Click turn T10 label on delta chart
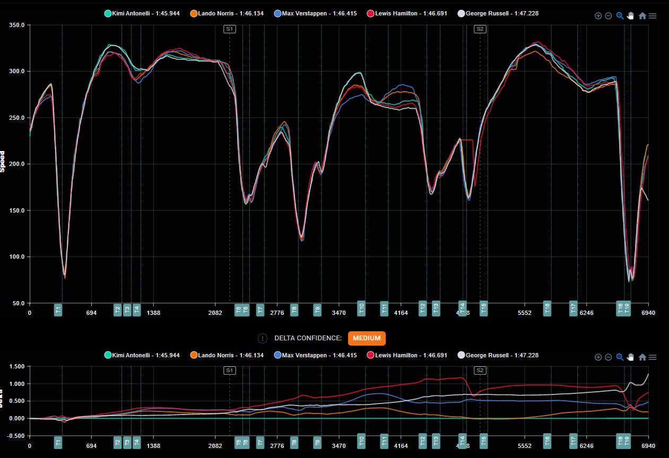The height and width of the screenshot is (458, 669). [361, 441]
